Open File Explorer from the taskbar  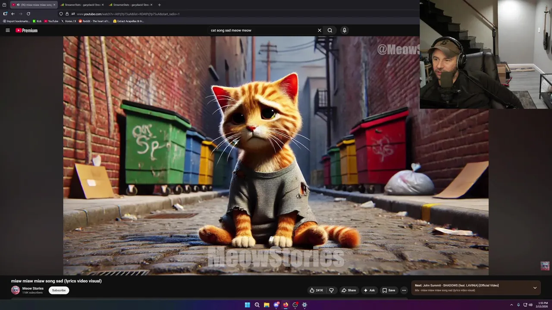(x=267, y=305)
